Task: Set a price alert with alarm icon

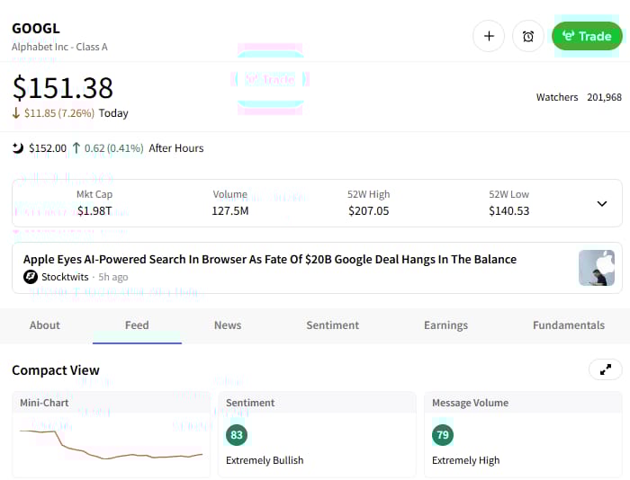Action: [x=528, y=36]
